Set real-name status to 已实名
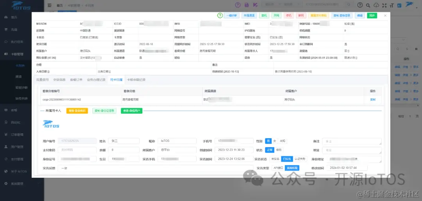The width and height of the screenshot is (422, 201). pyautogui.click(x=287, y=159)
